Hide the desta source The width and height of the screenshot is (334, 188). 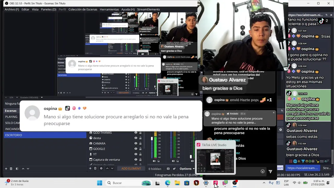136,138
